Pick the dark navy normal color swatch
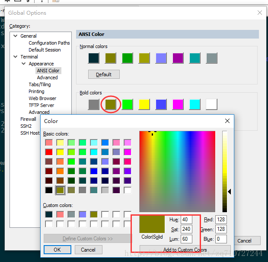This screenshot has height=262, width=268. pos(94,58)
